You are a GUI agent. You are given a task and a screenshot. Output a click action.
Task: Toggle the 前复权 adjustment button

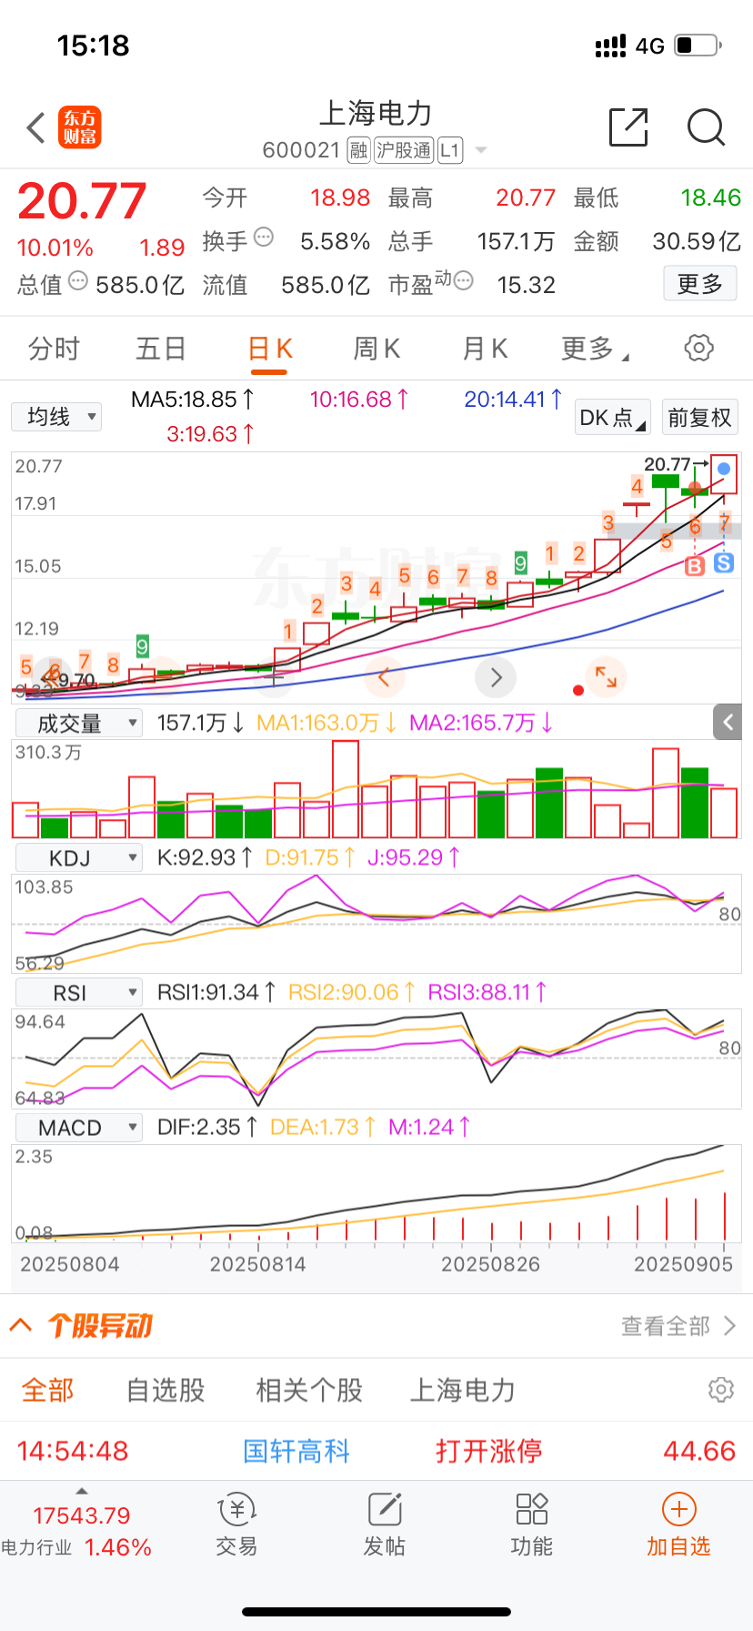click(699, 418)
